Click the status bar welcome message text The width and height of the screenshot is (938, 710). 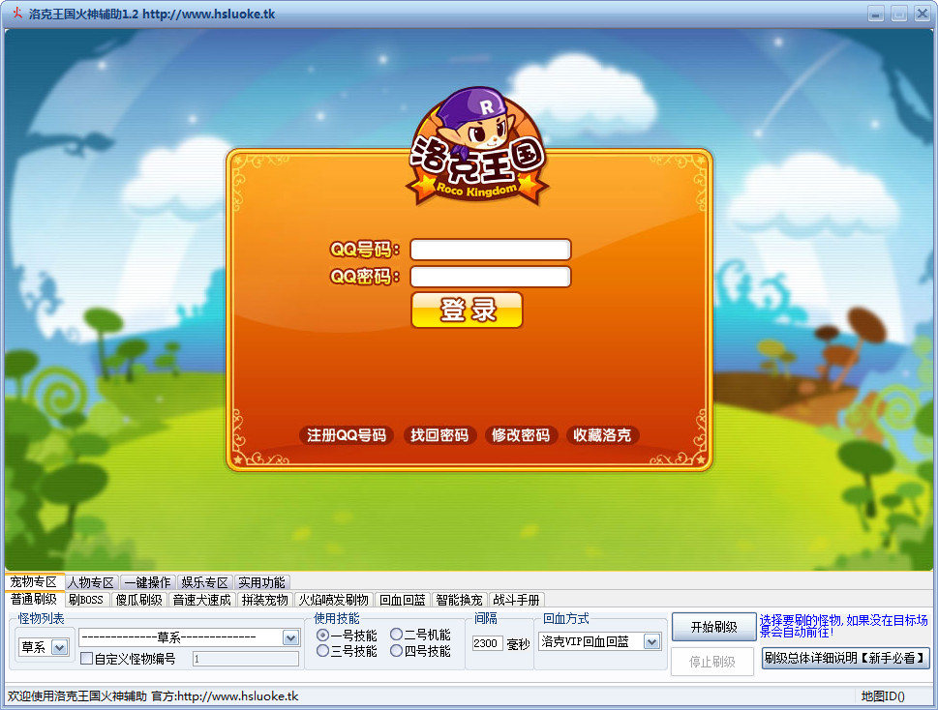click(x=153, y=696)
